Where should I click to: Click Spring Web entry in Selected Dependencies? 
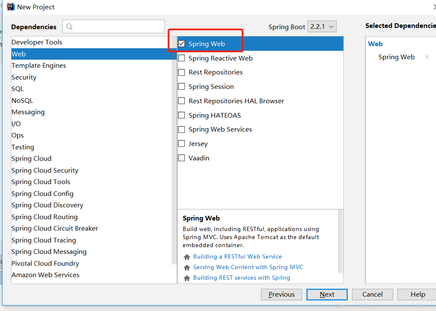tap(397, 57)
